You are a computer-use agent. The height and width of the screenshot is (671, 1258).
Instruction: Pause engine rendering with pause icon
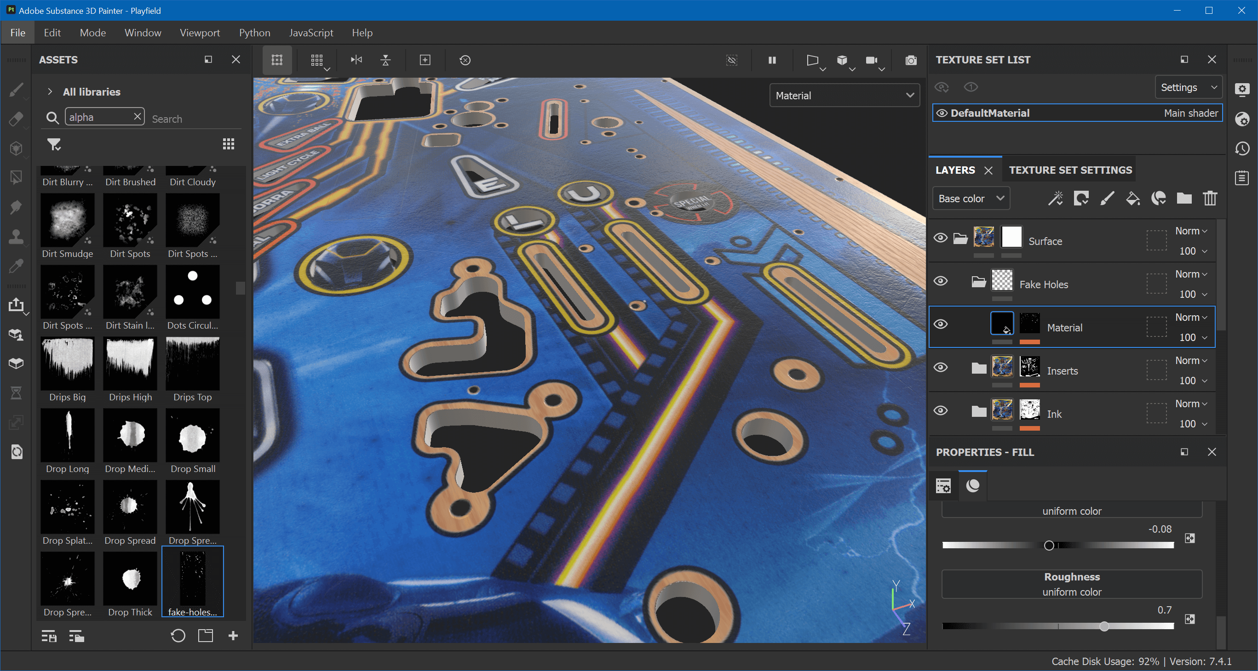(772, 60)
